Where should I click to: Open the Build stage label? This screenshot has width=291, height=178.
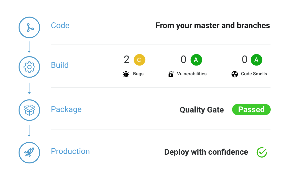(60, 65)
